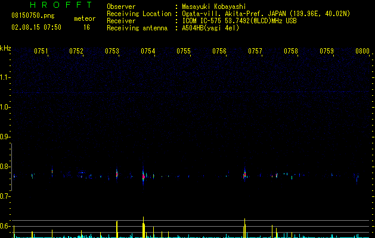The image size is (375, 238).
Task: Click the Observer label
Action: pyautogui.click(x=121, y=7)
